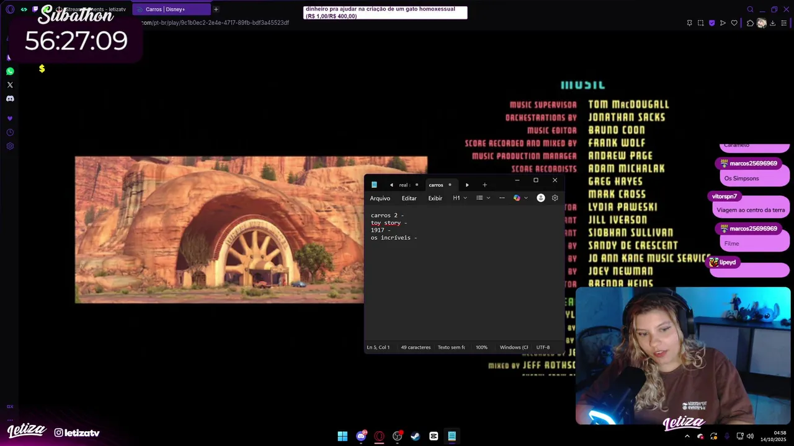This screenshot has width=794, height=446.
Task: Click the browser pin icon in toolbar
Action: (x=689, y=23)
